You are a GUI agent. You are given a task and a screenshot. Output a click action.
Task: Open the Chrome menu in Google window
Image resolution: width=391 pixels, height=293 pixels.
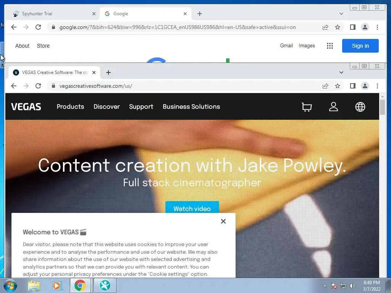point(377,27)
